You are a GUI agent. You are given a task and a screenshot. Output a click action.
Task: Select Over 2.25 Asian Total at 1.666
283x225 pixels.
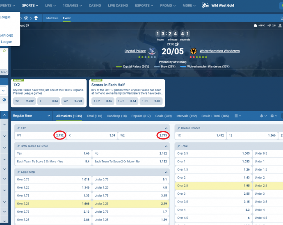pos(53,204)
